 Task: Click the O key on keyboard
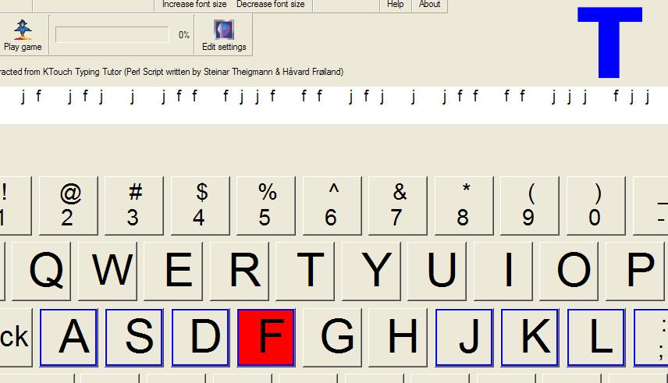(x=569, y=271)
